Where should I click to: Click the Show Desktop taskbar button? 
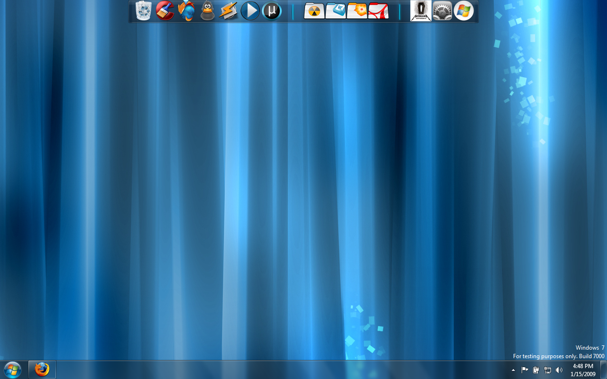[603, 370]
